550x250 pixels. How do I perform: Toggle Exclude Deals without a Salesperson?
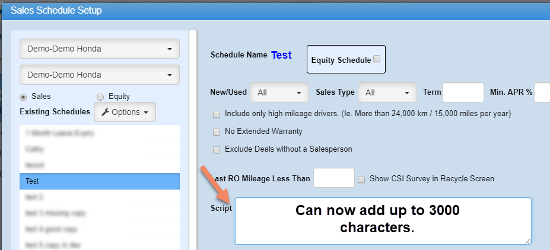pyautogui.click(x=217, y=149)
